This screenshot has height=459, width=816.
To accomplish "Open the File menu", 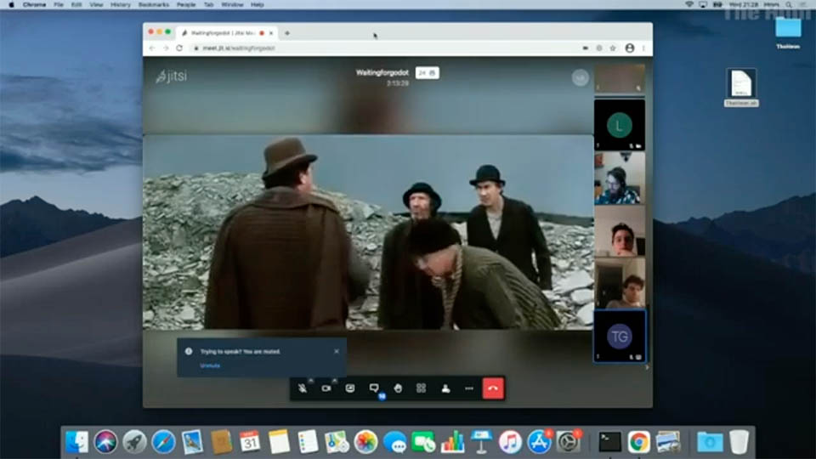I will 59,4.
